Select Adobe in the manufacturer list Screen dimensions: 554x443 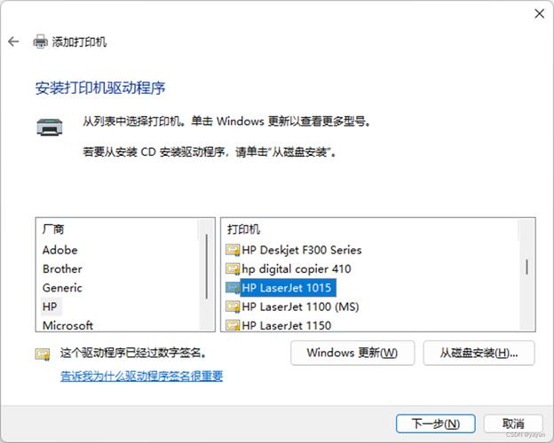tap(59, 250)
